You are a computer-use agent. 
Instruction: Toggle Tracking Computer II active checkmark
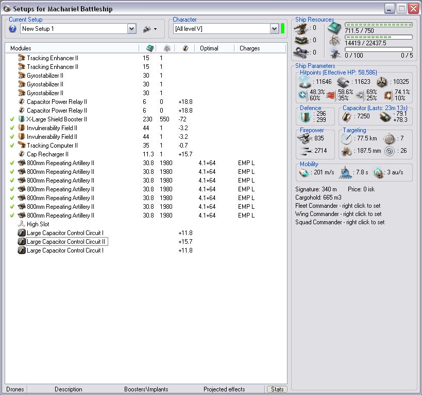coord(12,146)
